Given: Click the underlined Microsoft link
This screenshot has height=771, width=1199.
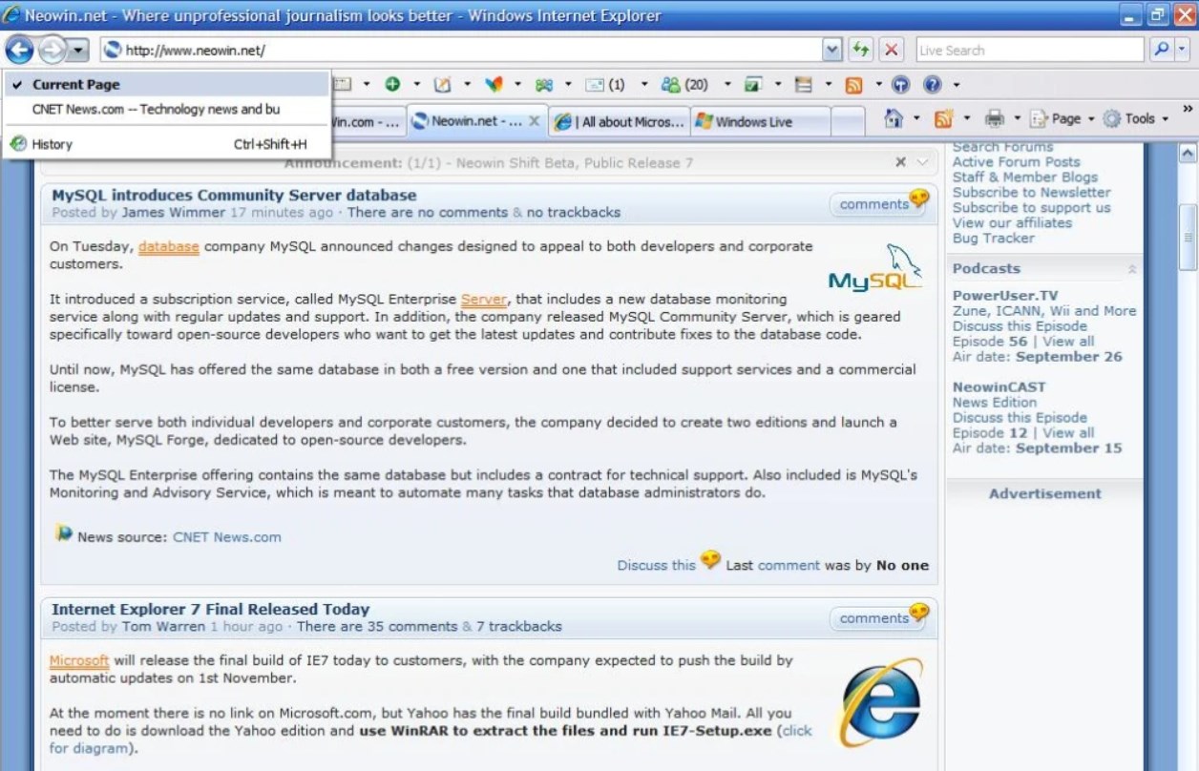Looking at the screenshot, I should (x=79, y=660).
